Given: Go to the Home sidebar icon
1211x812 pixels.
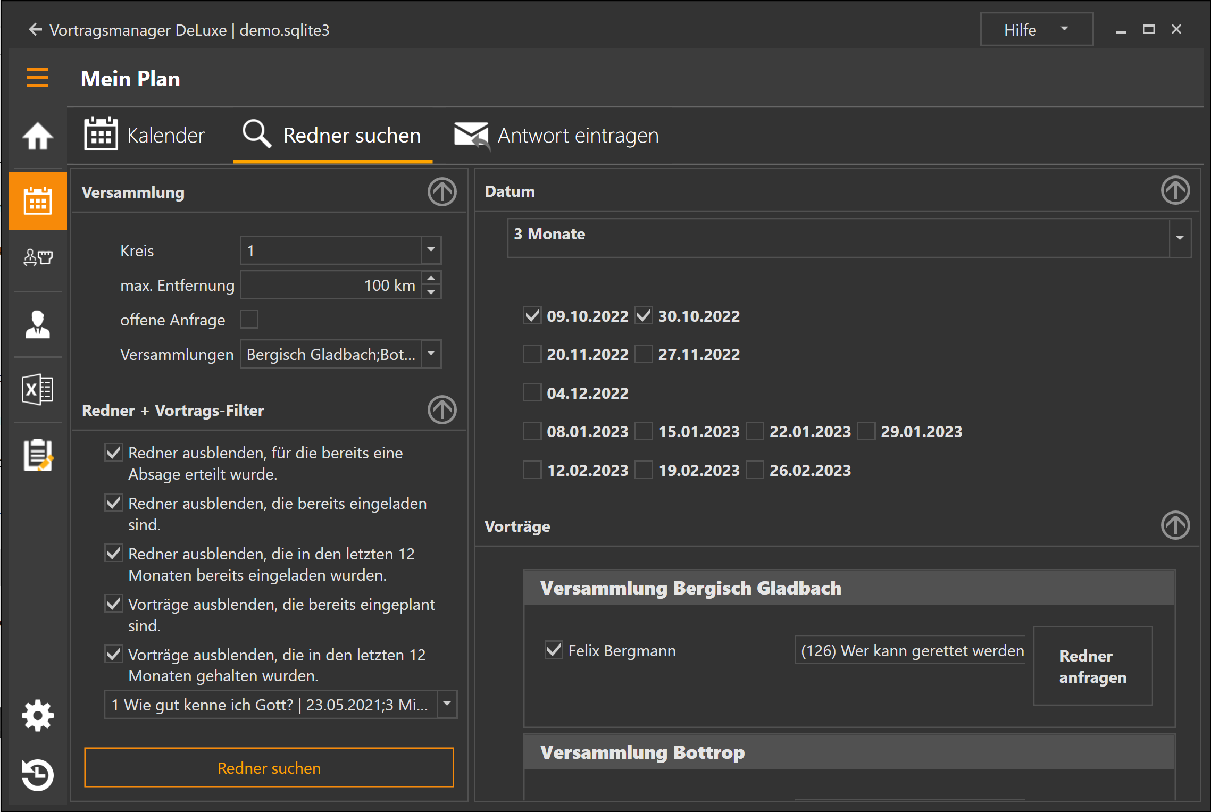Looking at the screenshot, I should tap(38, 136).
